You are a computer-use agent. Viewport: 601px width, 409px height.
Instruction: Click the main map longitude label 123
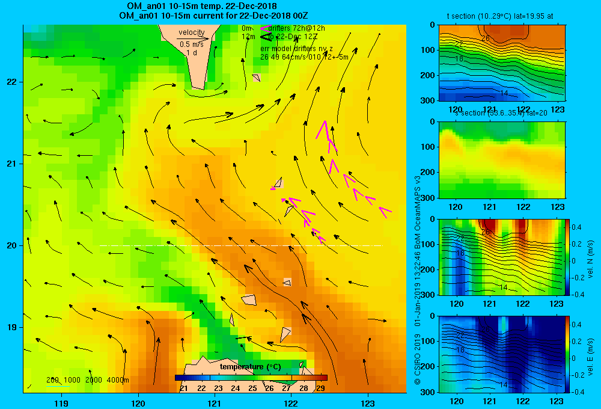click(368, 403)
